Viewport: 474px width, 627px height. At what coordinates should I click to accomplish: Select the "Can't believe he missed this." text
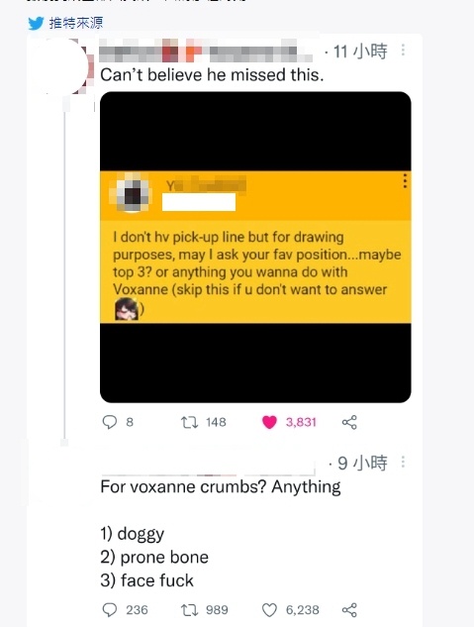212,74
